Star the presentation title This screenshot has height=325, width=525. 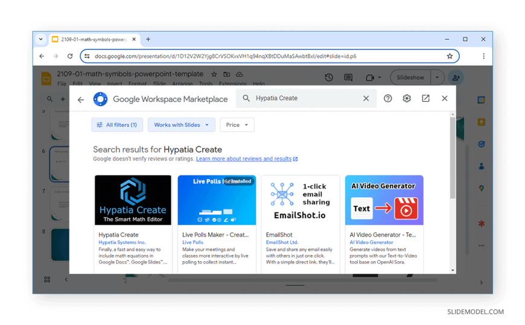(214, 74)
